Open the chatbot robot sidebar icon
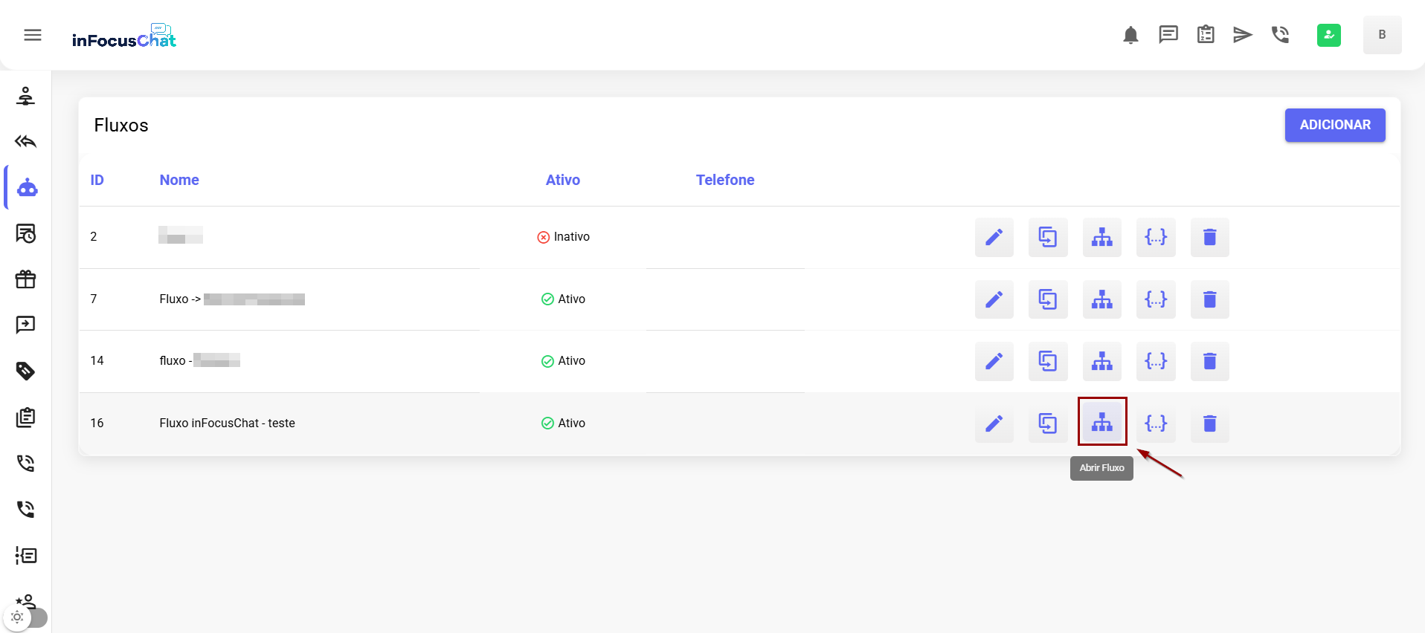The width and height of the screenshot is (1425, 633). tap(27, 188)
